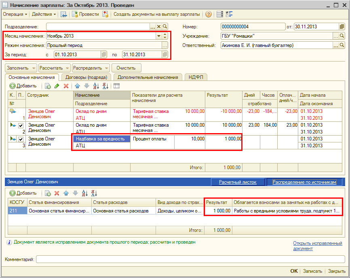
Task: Open the Действия menu
Action: (x=44, y=14)
